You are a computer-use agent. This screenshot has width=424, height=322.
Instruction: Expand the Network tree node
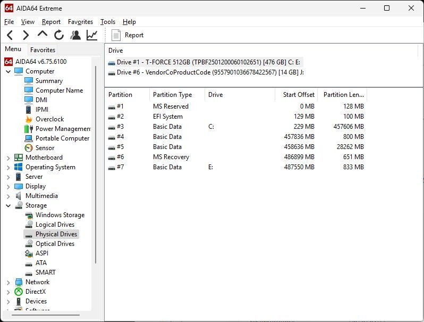click(8, 282)
